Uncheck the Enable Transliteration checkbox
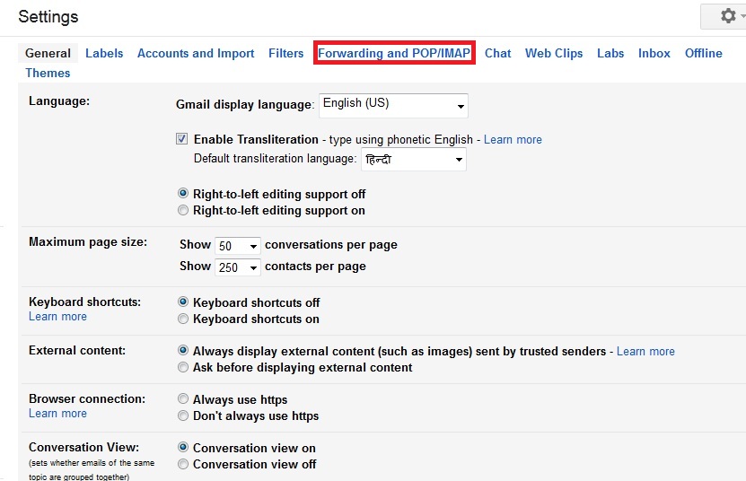 tap(181, 139)
